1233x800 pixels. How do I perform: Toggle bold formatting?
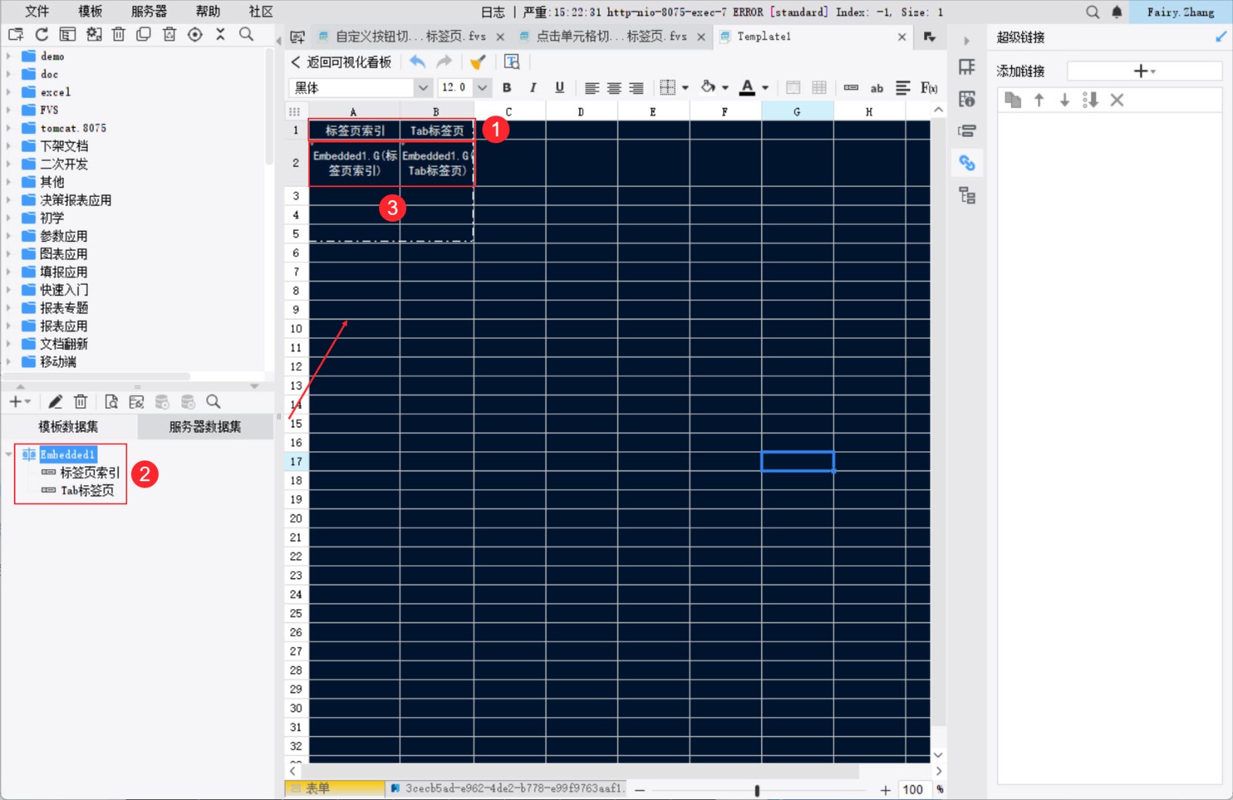[506, 88]
